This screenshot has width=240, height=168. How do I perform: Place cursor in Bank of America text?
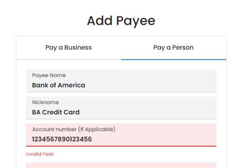pos(58,85)
